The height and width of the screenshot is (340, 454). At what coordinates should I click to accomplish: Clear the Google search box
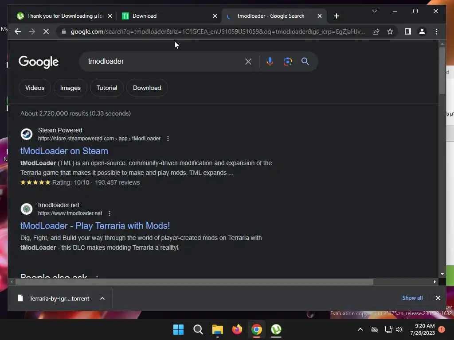coord(248,61)
